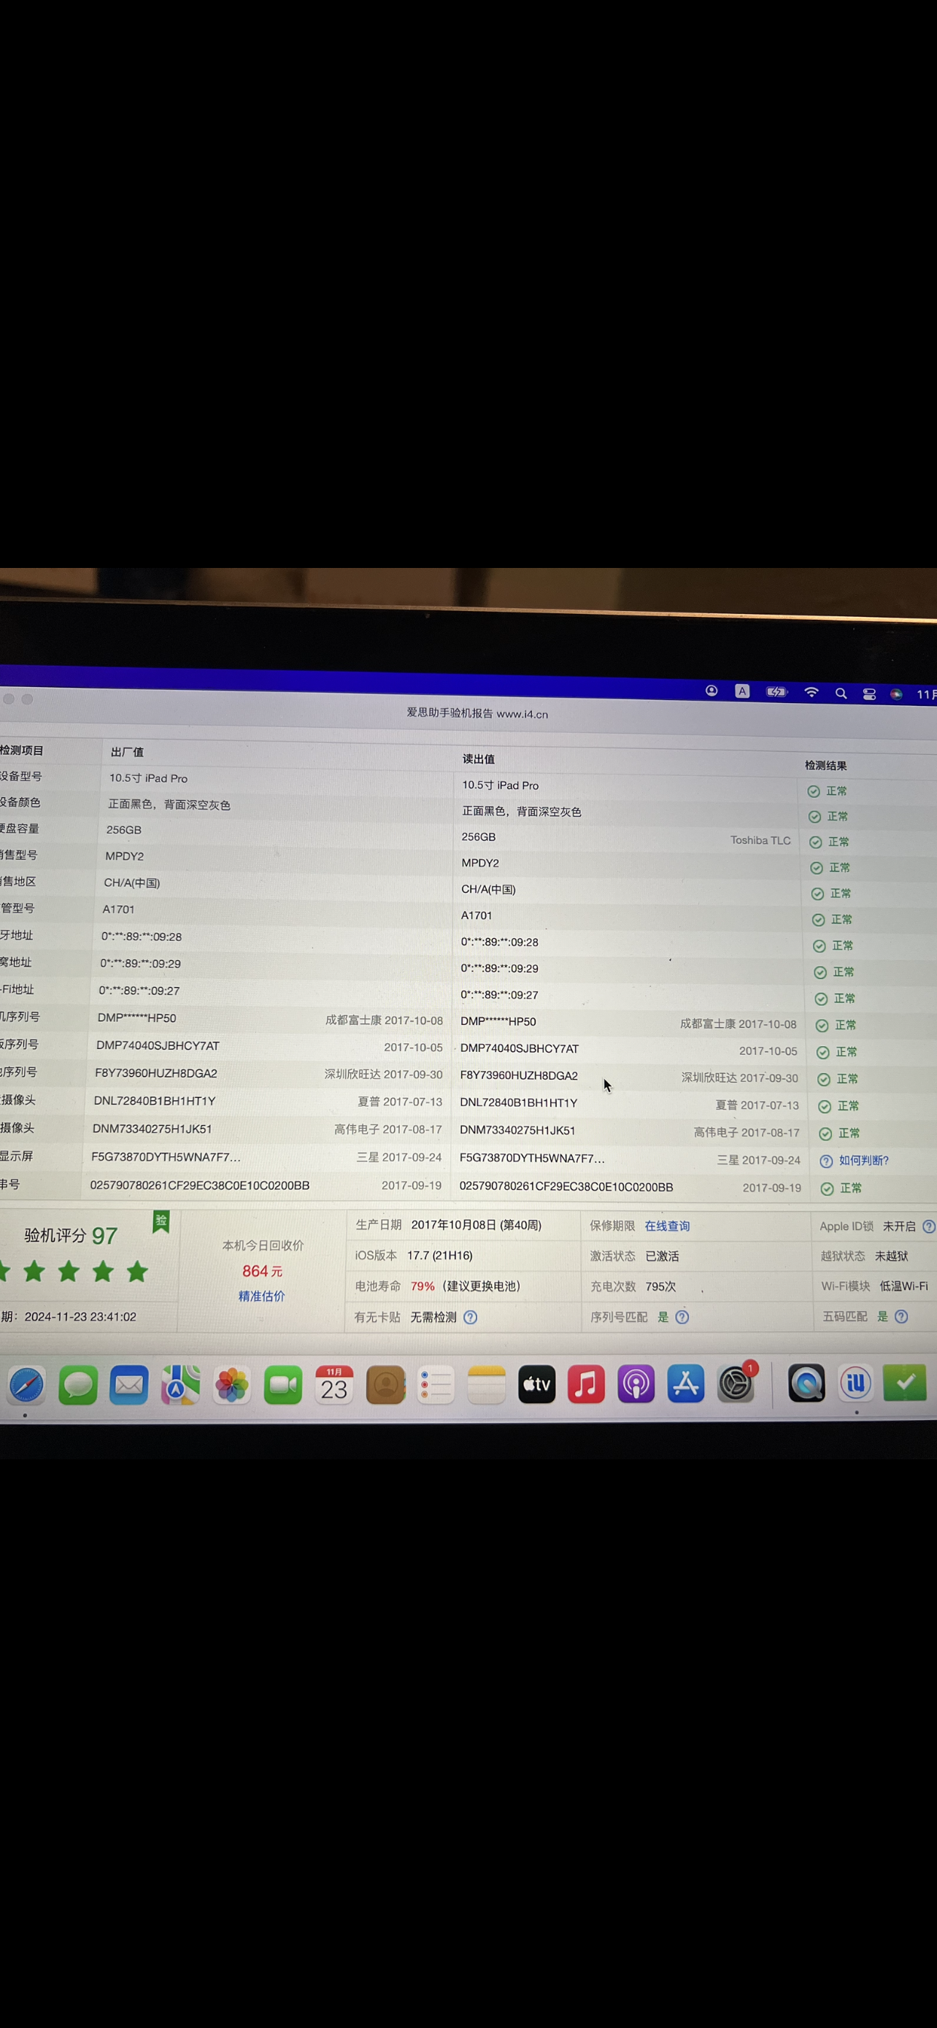937x2028 pixels.
Task: Click read serial F8Y73960HUZH8DGA2
Action: coord(518,1075)
